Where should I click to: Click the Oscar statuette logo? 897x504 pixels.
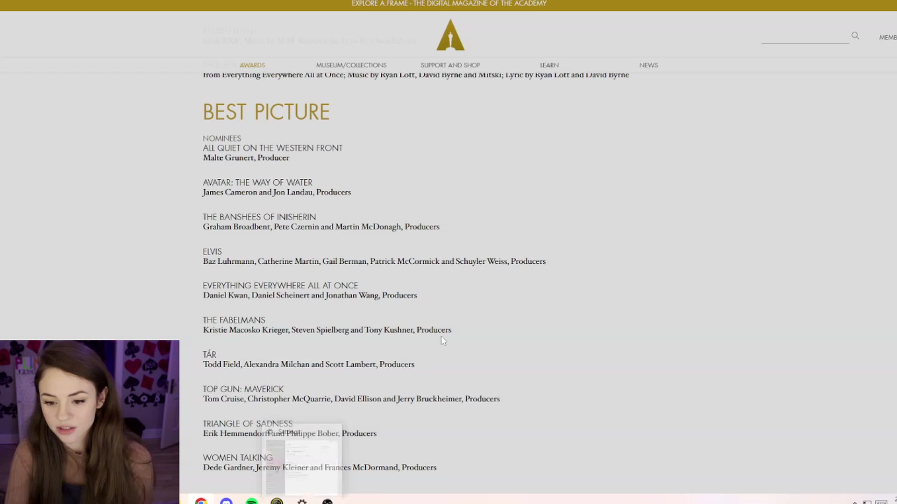[450, 35]
